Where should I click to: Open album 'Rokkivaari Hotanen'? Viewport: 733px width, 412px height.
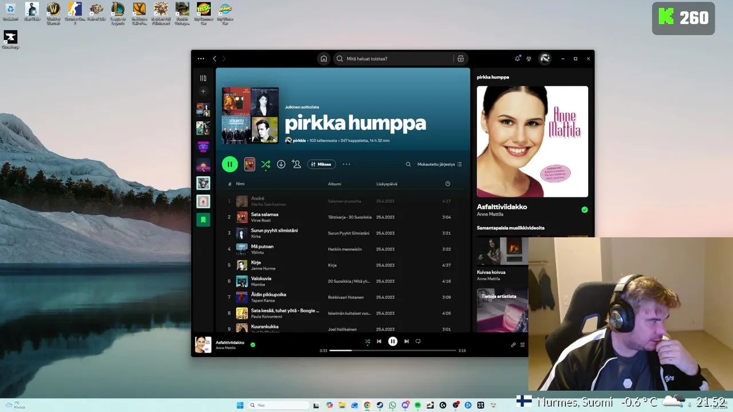345,297
